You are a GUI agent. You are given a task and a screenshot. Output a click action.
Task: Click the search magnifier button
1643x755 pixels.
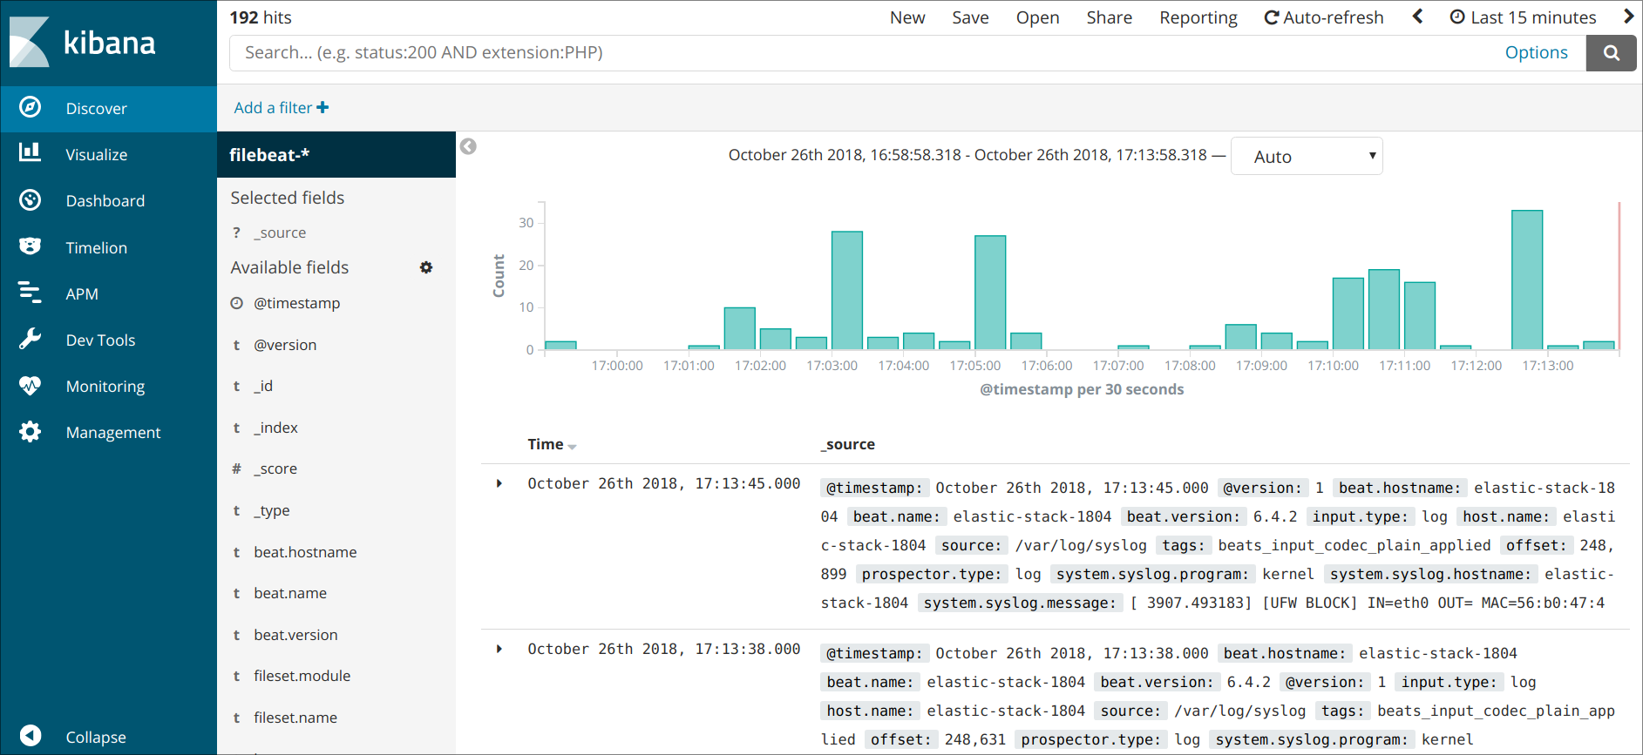click(x=1611, y=53)
